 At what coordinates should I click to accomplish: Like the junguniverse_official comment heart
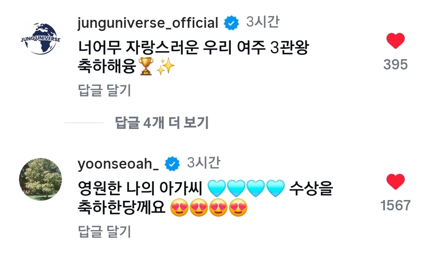pyautogui.click(x=395, y=41)
